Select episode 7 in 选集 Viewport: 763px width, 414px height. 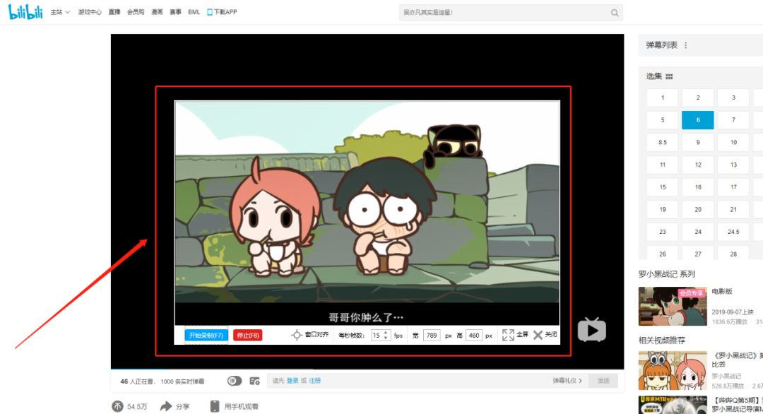733,120
